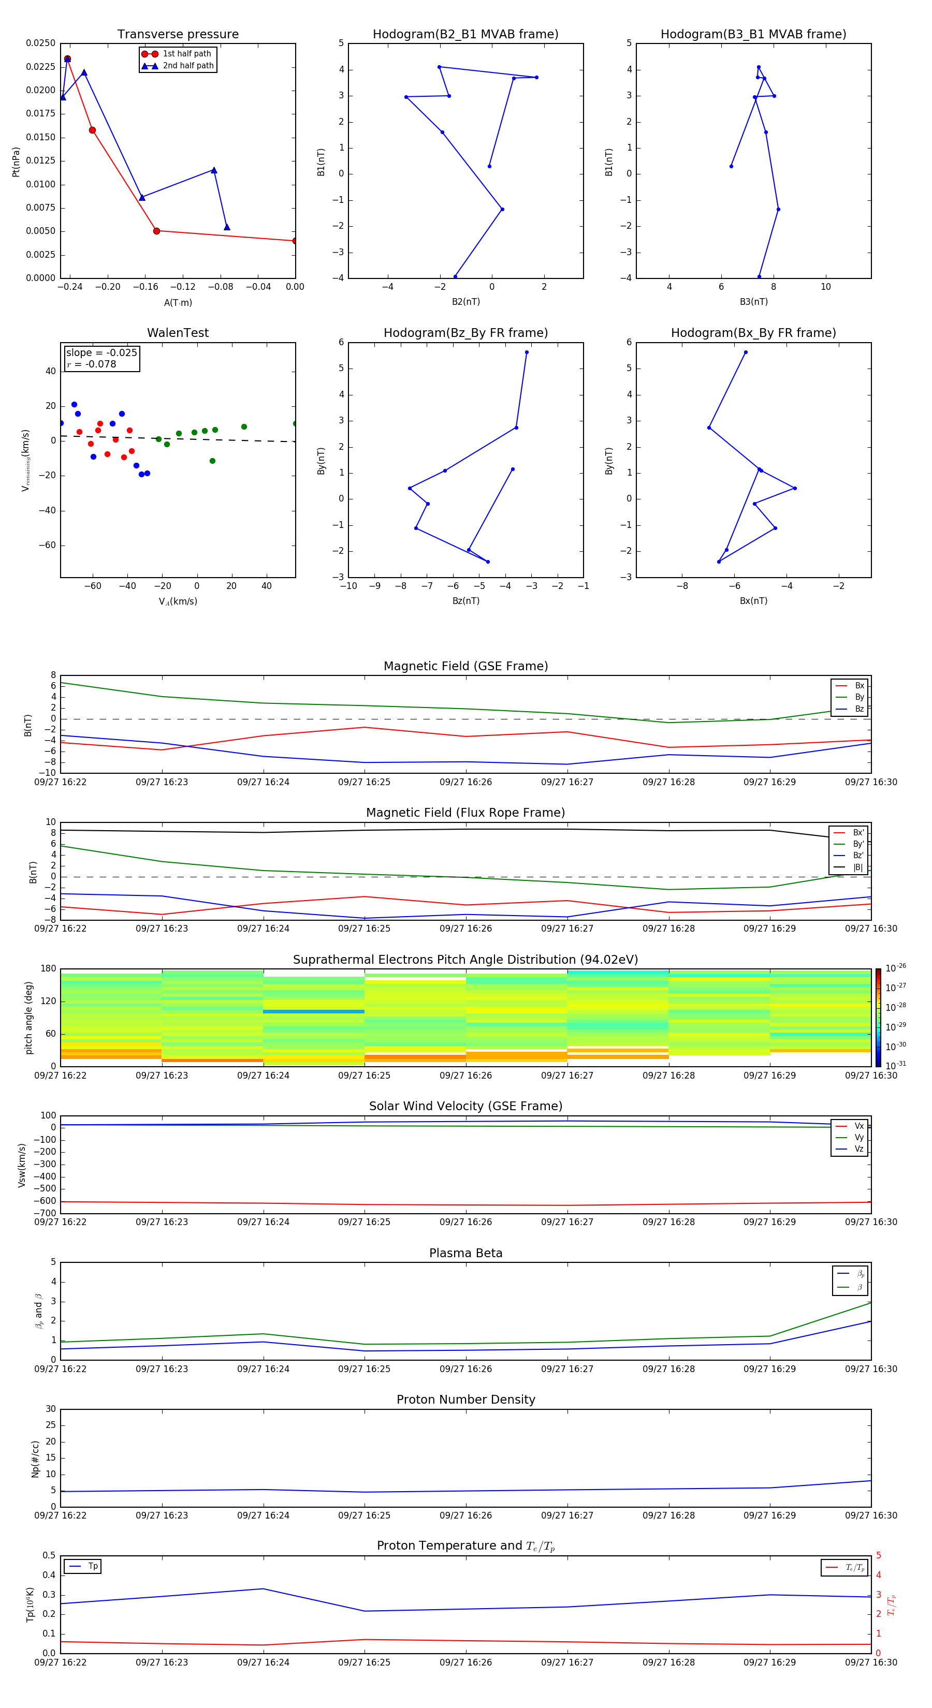932x1708 pixels.
Task: Click the Proton Number Density title
Action: [465, 1400]
